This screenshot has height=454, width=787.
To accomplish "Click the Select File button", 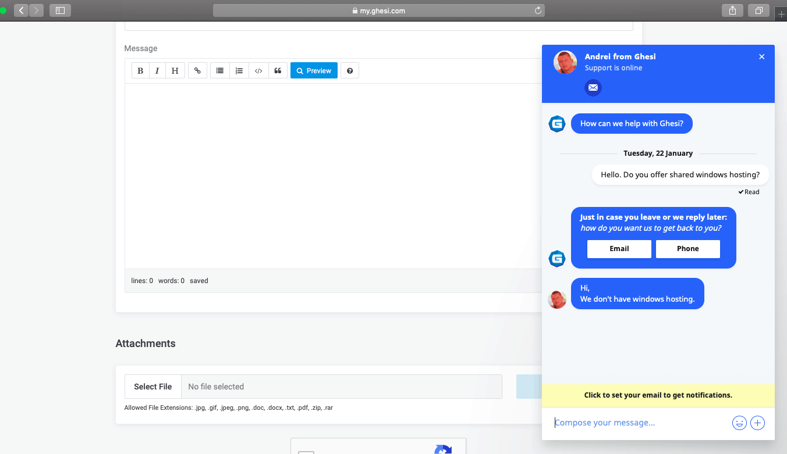I will [x=153, y=387].
